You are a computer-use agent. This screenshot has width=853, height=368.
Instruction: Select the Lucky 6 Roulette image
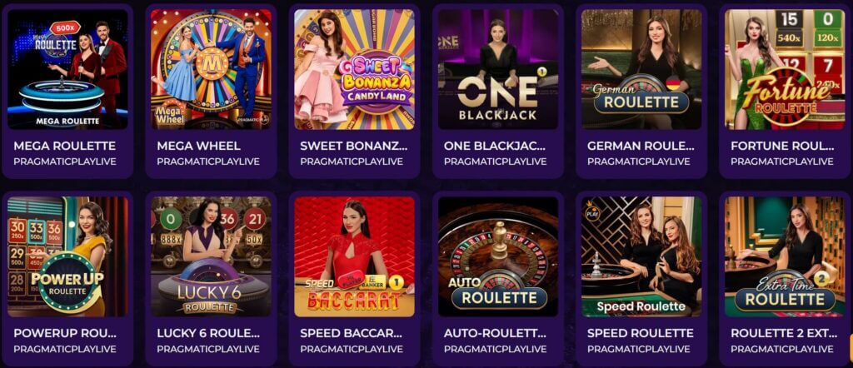[x=211, y=256]
